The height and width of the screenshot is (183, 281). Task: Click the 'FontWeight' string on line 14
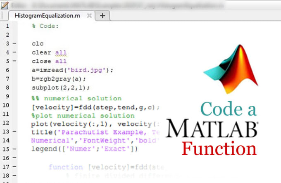105,140
